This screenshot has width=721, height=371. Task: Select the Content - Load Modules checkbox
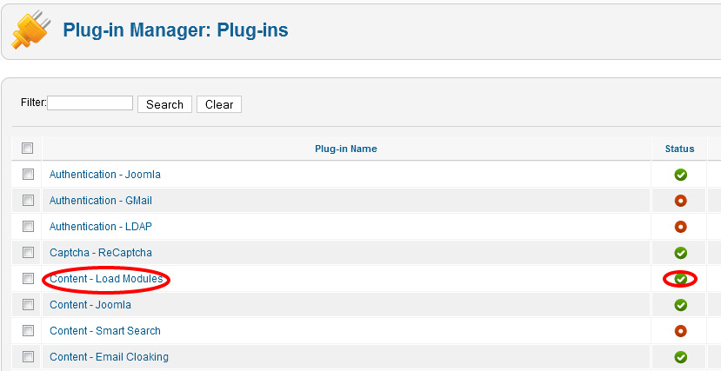click(x=28, y=279)
